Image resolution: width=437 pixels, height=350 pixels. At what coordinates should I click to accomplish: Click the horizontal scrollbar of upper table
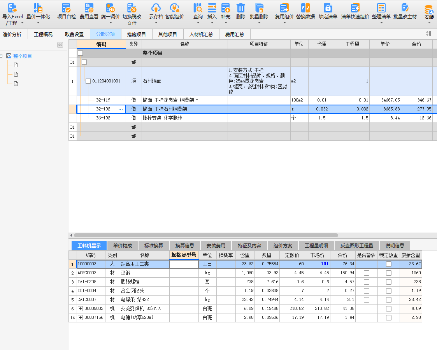click(x=206, y=235)
